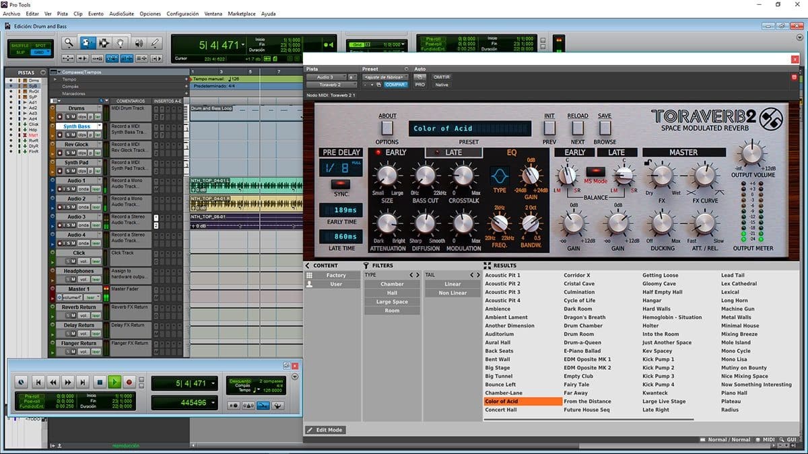Click the Edit Mode button
The image size is (808, 454).
[x=326, y=430]
